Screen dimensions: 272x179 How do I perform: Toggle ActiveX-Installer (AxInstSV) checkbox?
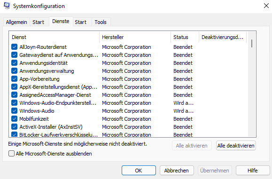click(14, 127)
